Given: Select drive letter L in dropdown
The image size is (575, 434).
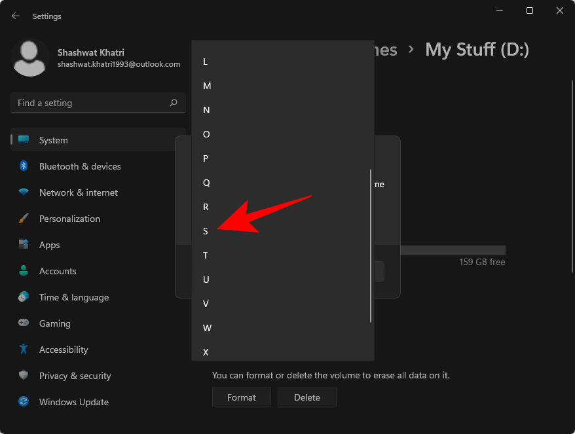Looking at the screenshot, I should click(206, 62).
